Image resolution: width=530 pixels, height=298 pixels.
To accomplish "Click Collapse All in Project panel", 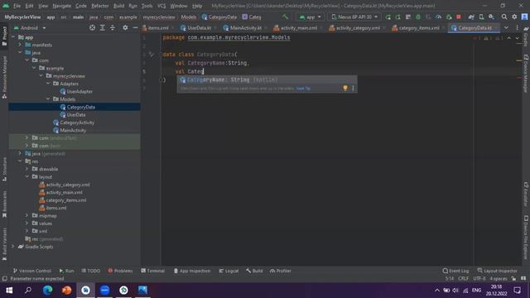I will point(113,27).
